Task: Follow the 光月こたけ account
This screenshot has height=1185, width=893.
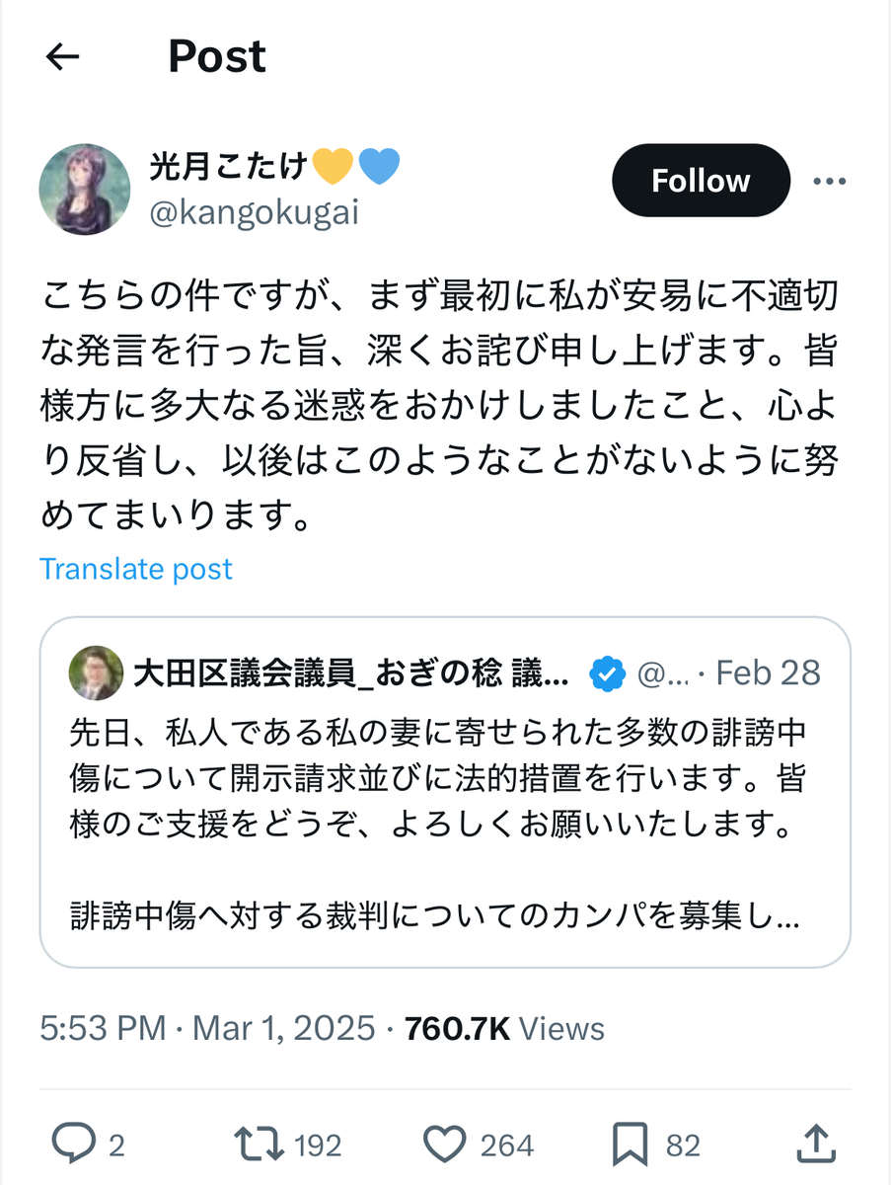Action: (x=701, y=181)
